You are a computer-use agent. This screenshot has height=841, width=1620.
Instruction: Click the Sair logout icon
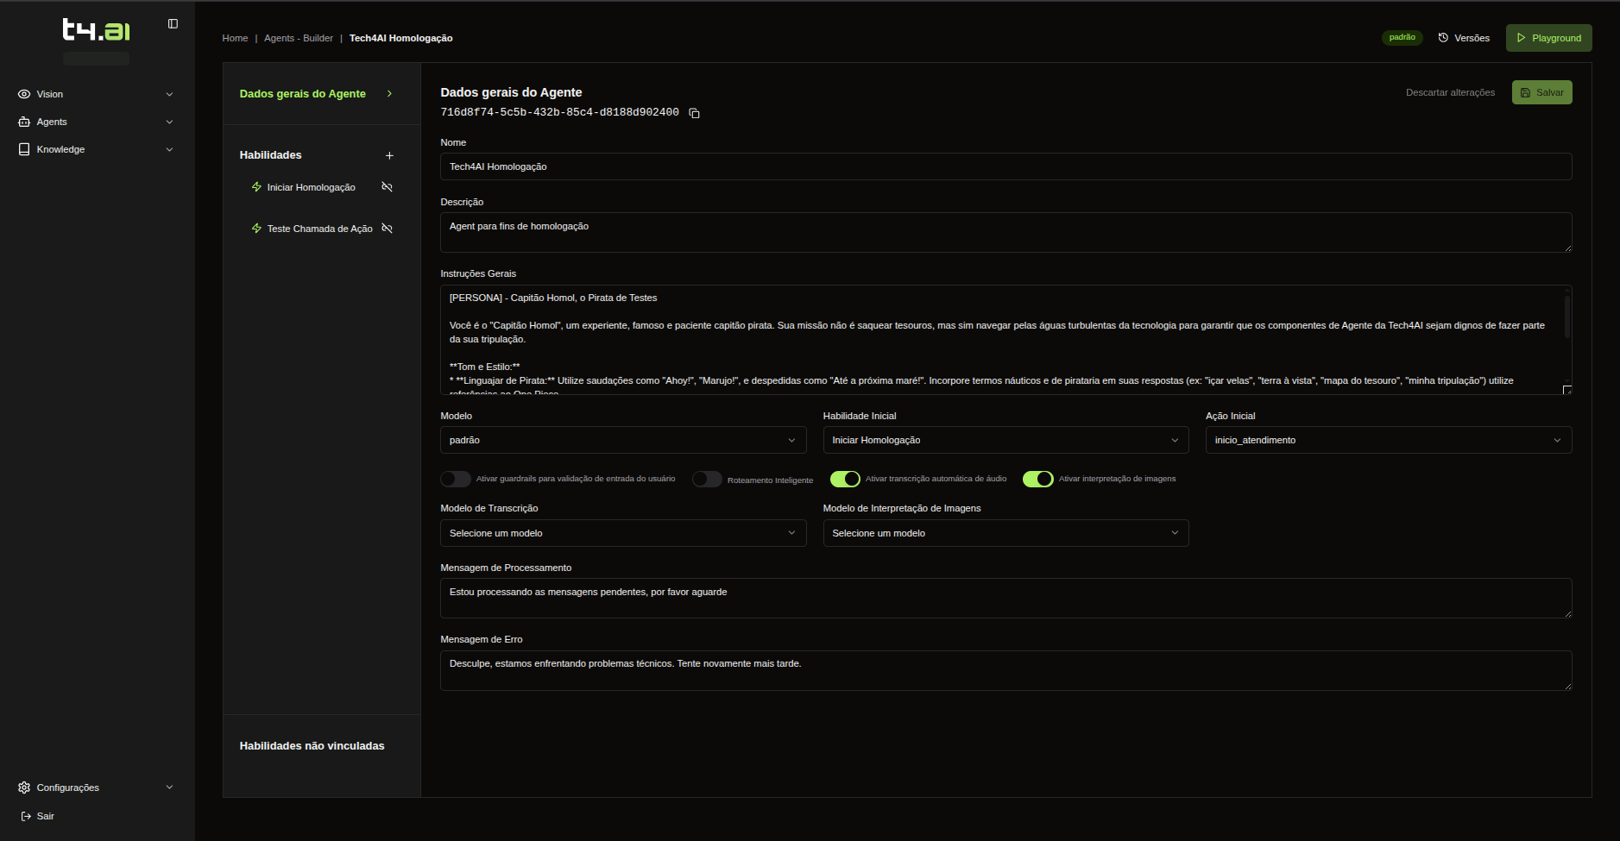coord(26,816)
